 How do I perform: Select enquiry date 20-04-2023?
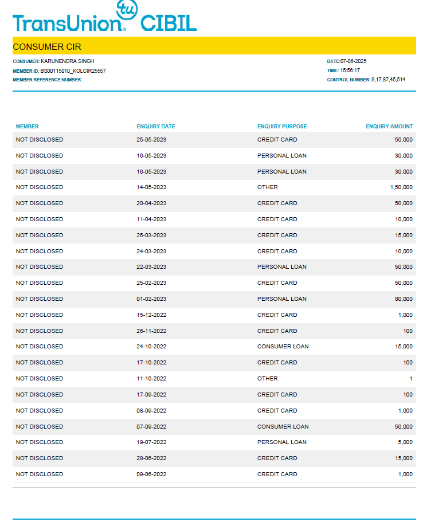151,203
